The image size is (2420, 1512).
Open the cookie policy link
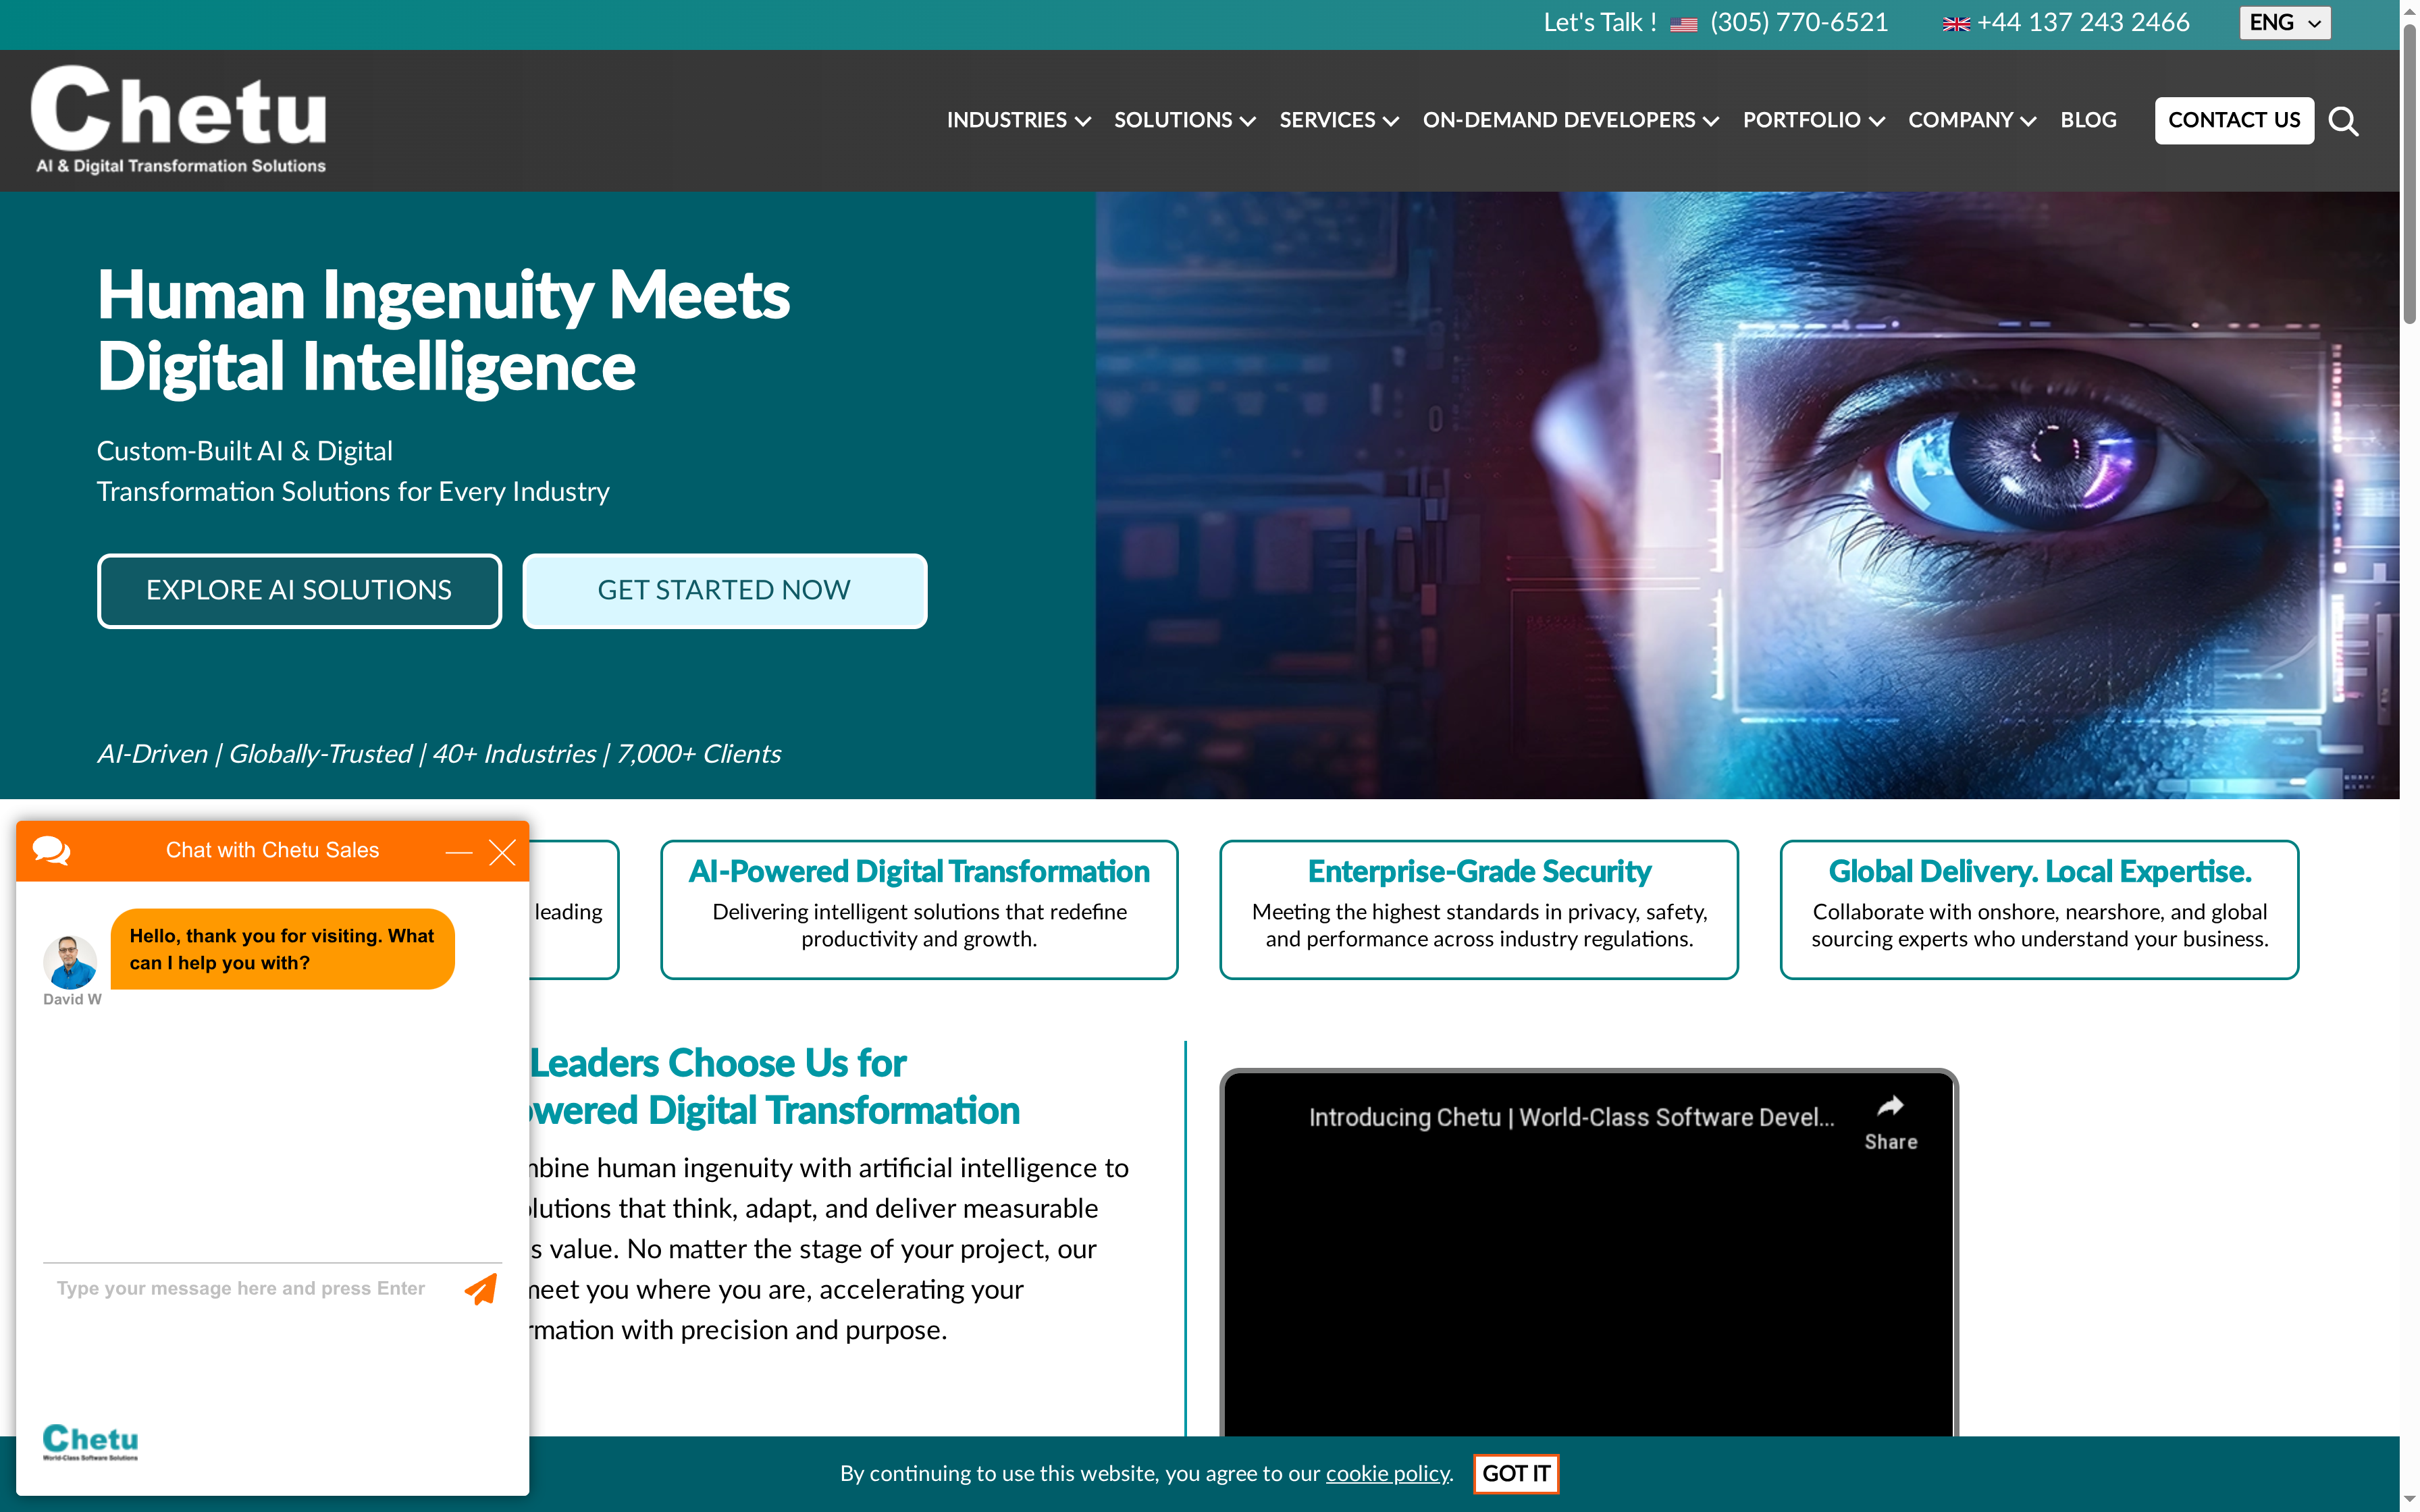(x=1387, y=1474)
